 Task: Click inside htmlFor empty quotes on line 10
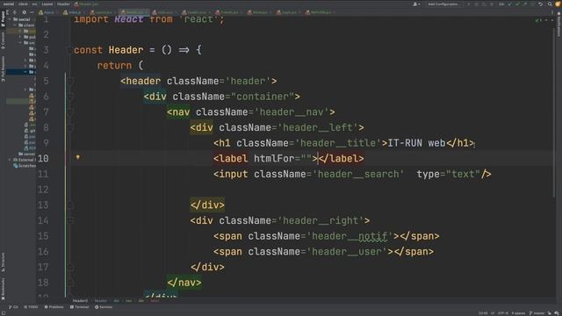coord(306,158)
